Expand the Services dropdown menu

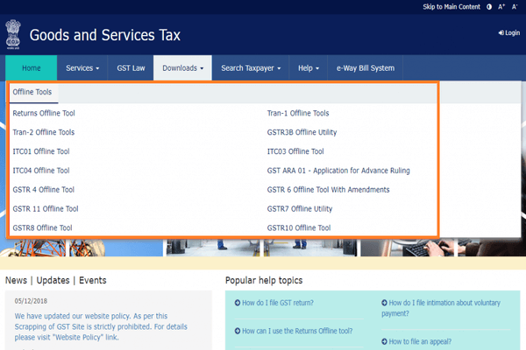(x=82, y=68)
